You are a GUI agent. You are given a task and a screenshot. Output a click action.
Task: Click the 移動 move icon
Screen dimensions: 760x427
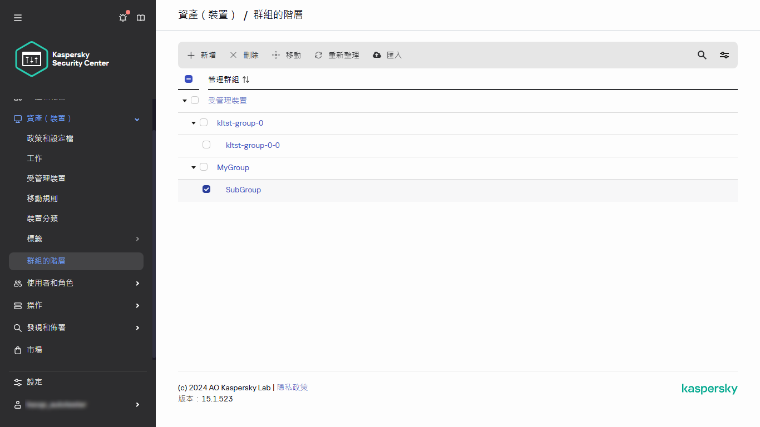tap(275, 55)
